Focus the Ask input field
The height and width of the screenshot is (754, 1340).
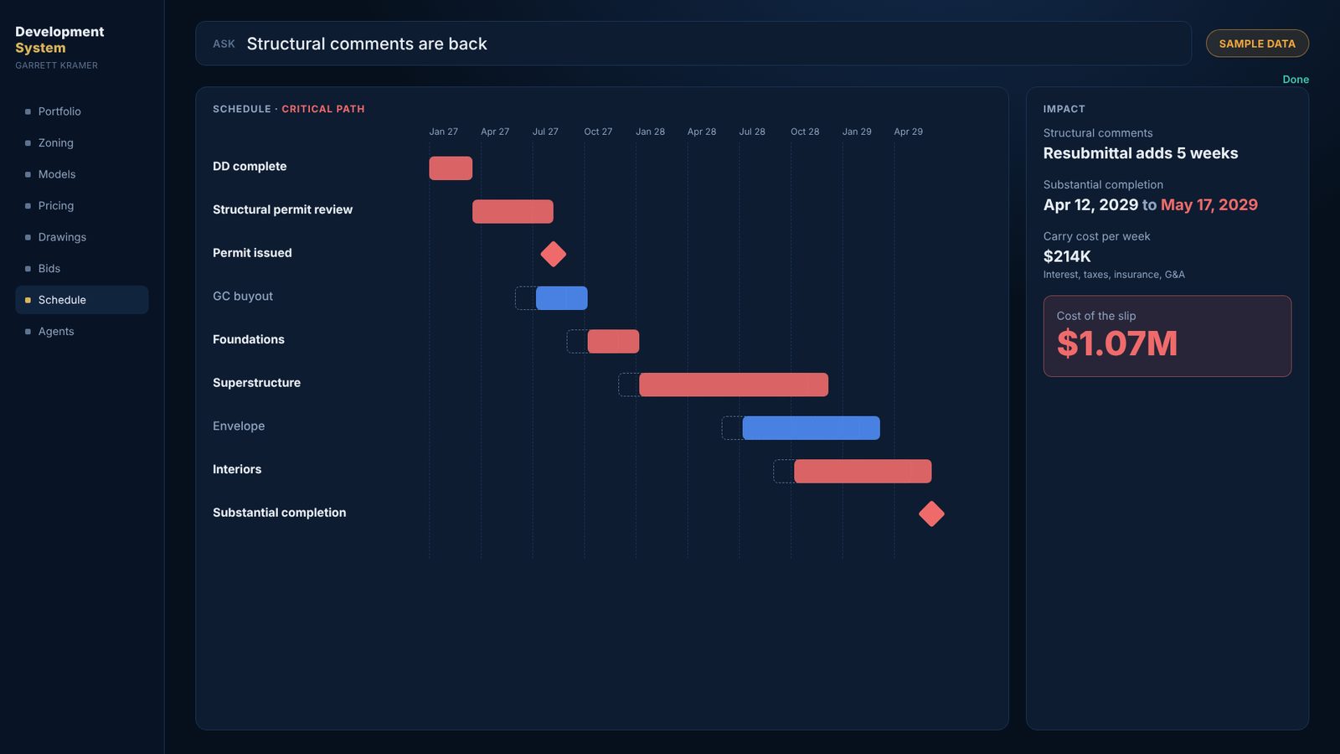pyautogui.click(x=693, y=44)
